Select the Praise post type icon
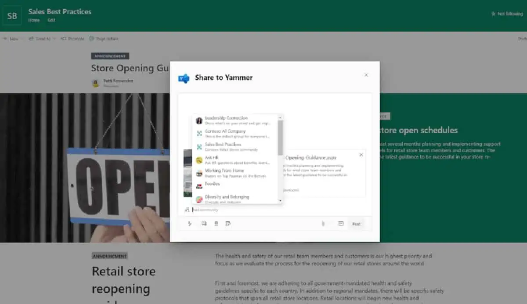Image resolution: width=527 pixels, height=304 pixels. [x=216, y=223]
